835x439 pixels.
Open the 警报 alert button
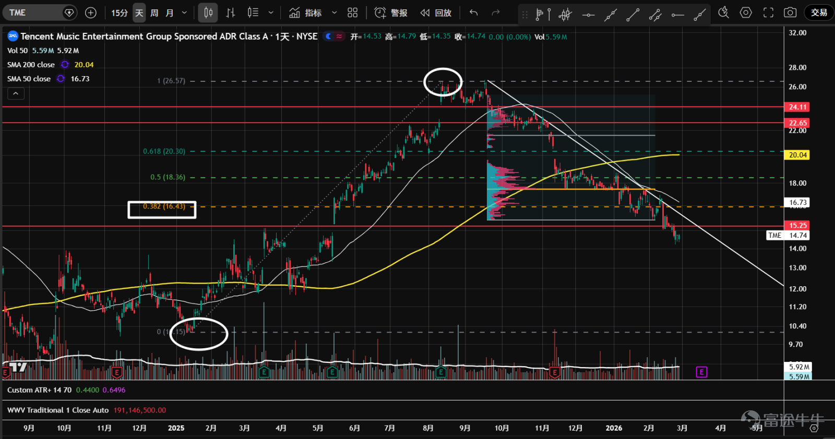pyautogui.click(x=391, y=13)
